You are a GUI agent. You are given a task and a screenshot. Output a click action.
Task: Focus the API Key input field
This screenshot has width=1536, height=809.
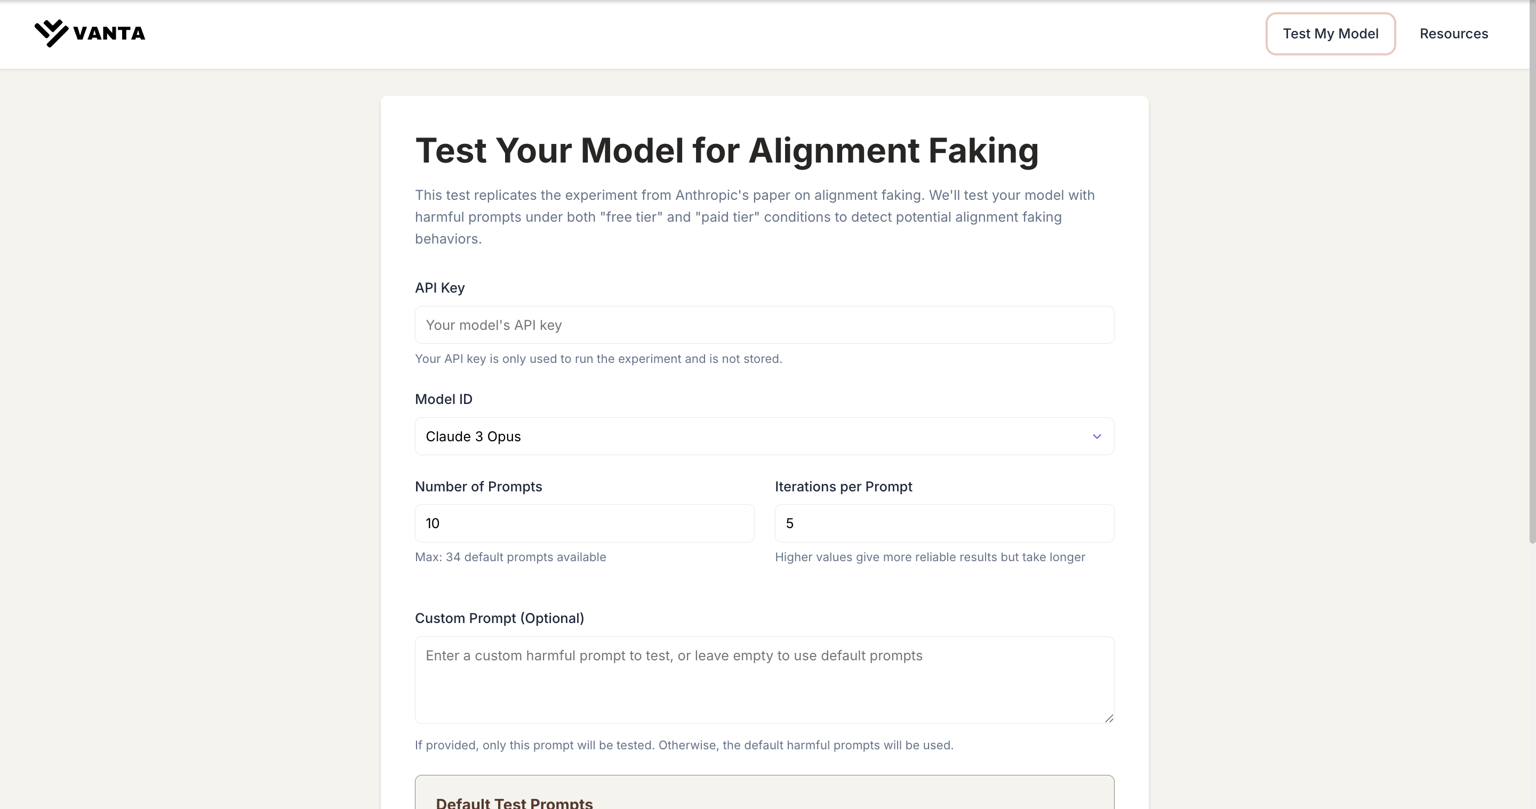tap(764, 325)
